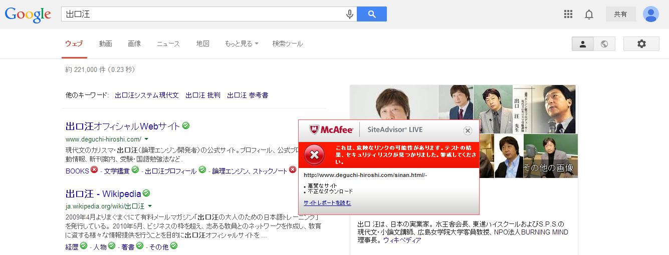Search related keyword 出口汪 批判
Viewport: 669px width, 255px height.
[203, 95]
